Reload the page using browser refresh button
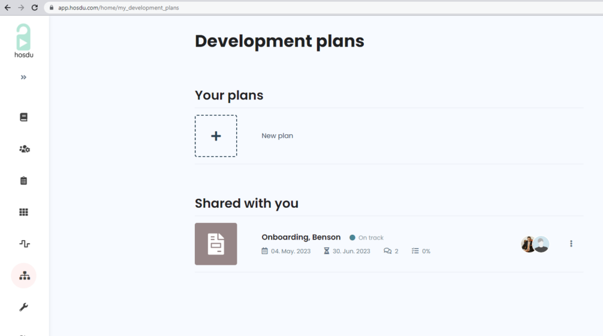Screen dimensions: 603x336 click(x=35, y=8)
